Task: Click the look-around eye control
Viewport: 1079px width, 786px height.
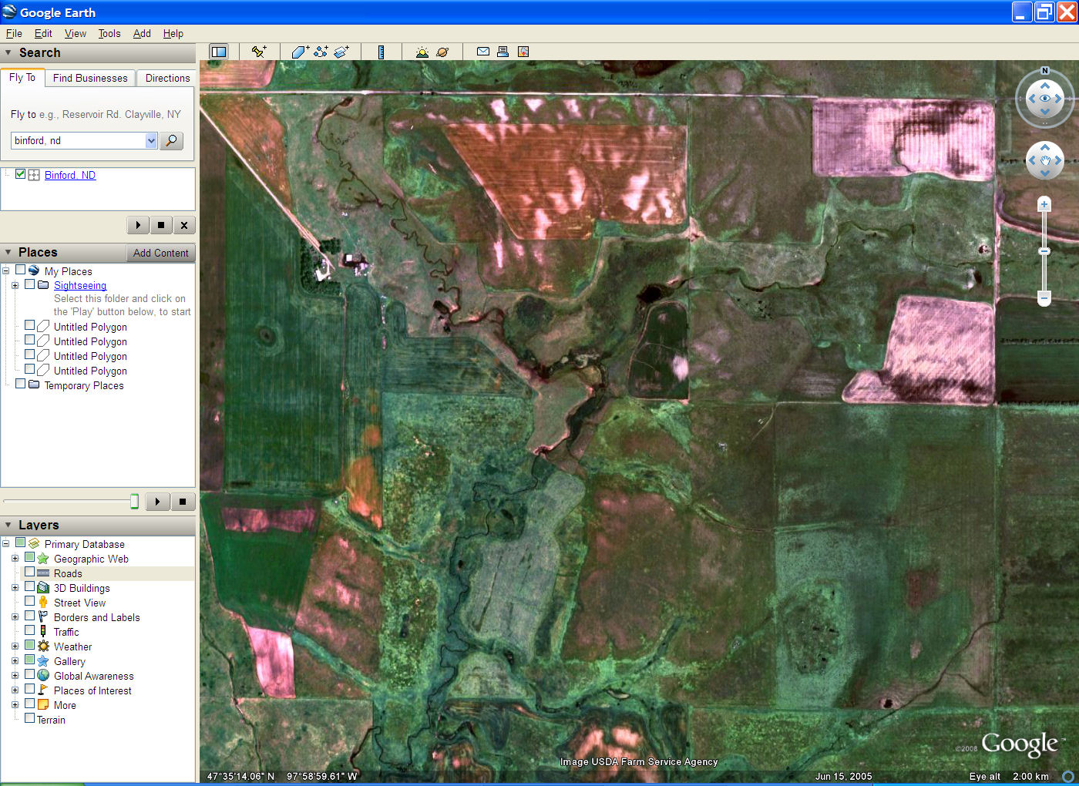Action: point(1045,99)
